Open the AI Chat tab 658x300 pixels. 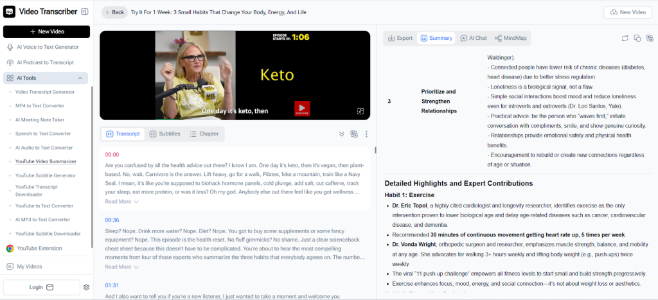(474, 38)
